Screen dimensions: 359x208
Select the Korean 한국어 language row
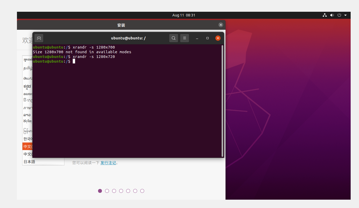pyautogui.click(x=27, y=139)
